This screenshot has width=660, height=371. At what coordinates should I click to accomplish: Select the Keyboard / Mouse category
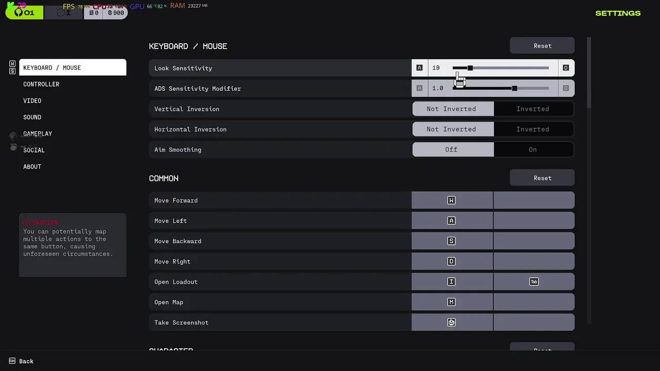pyautogui.click(x=73, y=68)
